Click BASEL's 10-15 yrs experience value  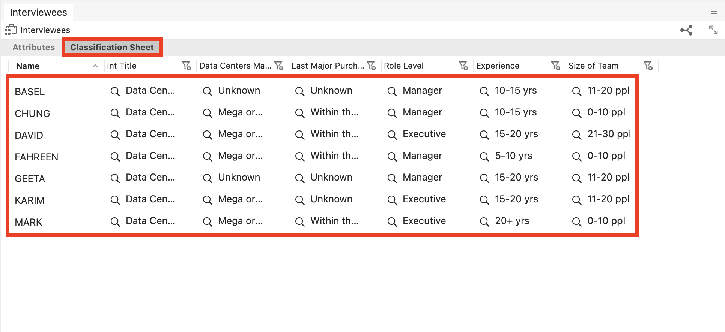(516, 91)
